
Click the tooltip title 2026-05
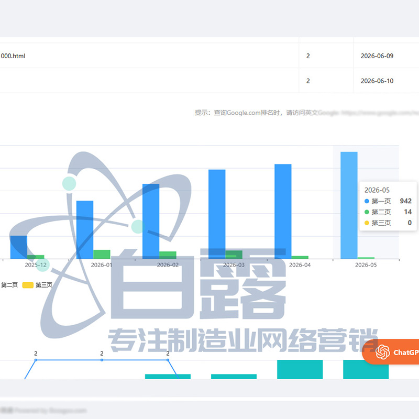(377, 190)
